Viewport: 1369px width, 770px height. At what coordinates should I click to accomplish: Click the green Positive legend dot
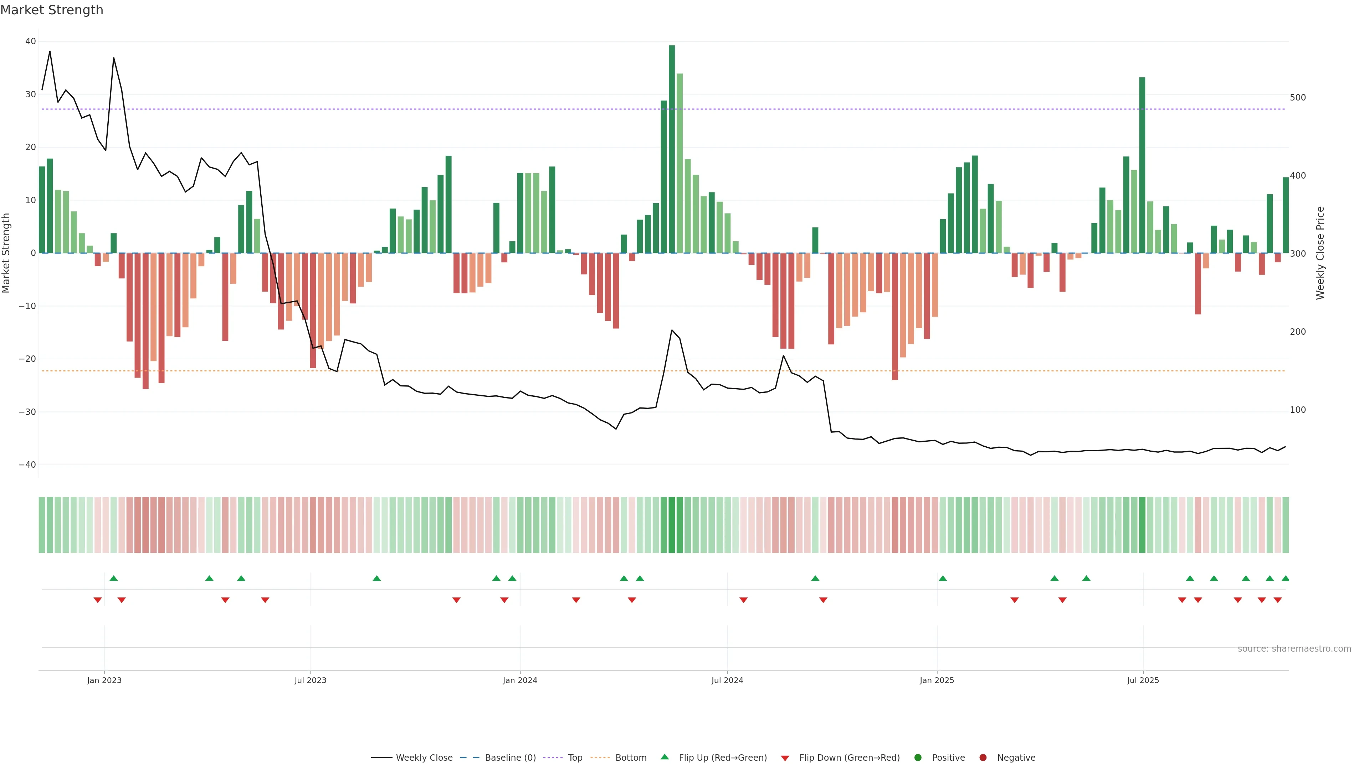click(918, 758)
